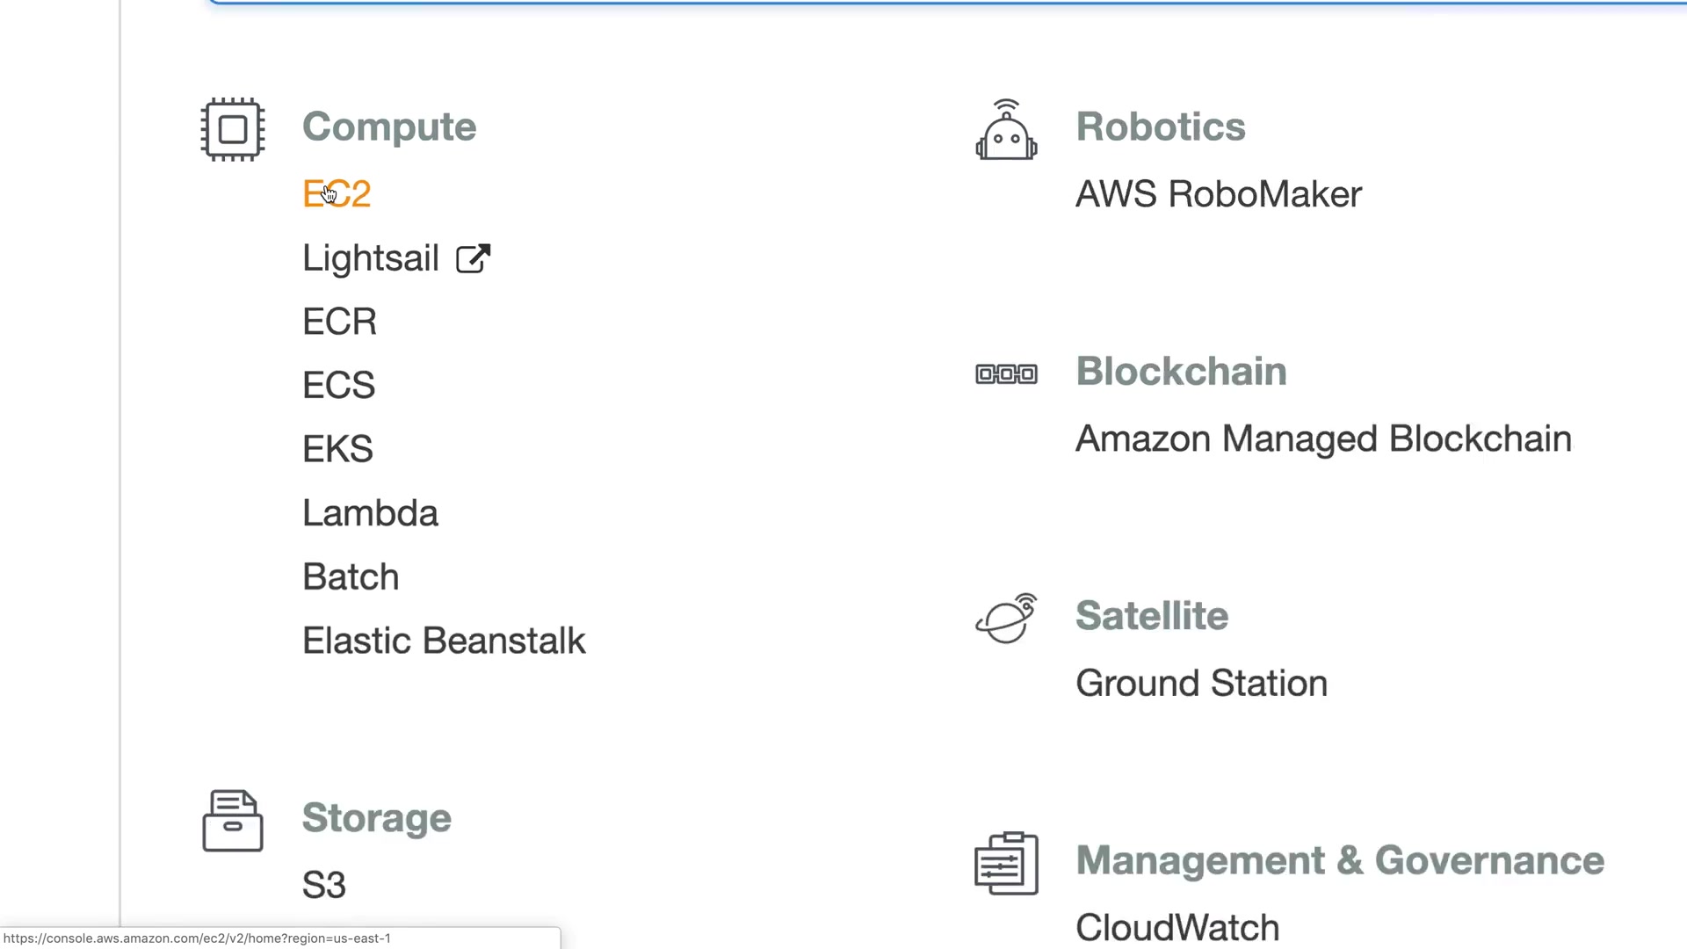Open the Lambda service
This screenshot has width=1687, height=949.
point(370,513)
